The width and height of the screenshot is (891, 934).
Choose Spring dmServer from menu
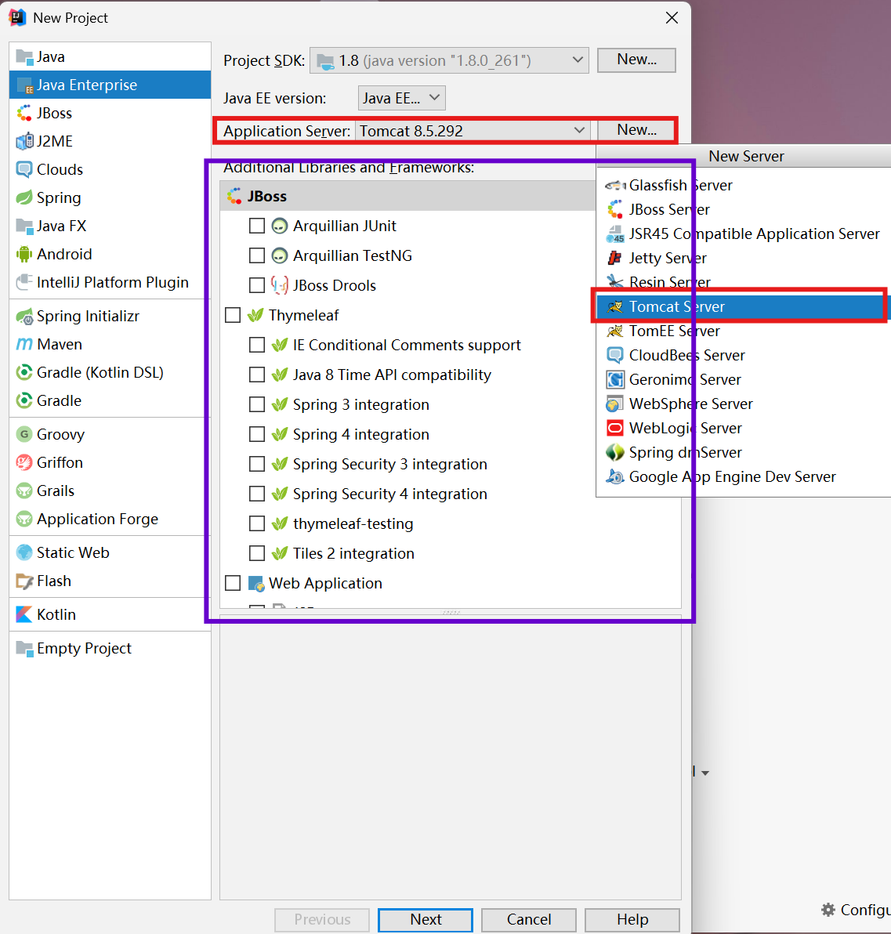tap(744, 453)
